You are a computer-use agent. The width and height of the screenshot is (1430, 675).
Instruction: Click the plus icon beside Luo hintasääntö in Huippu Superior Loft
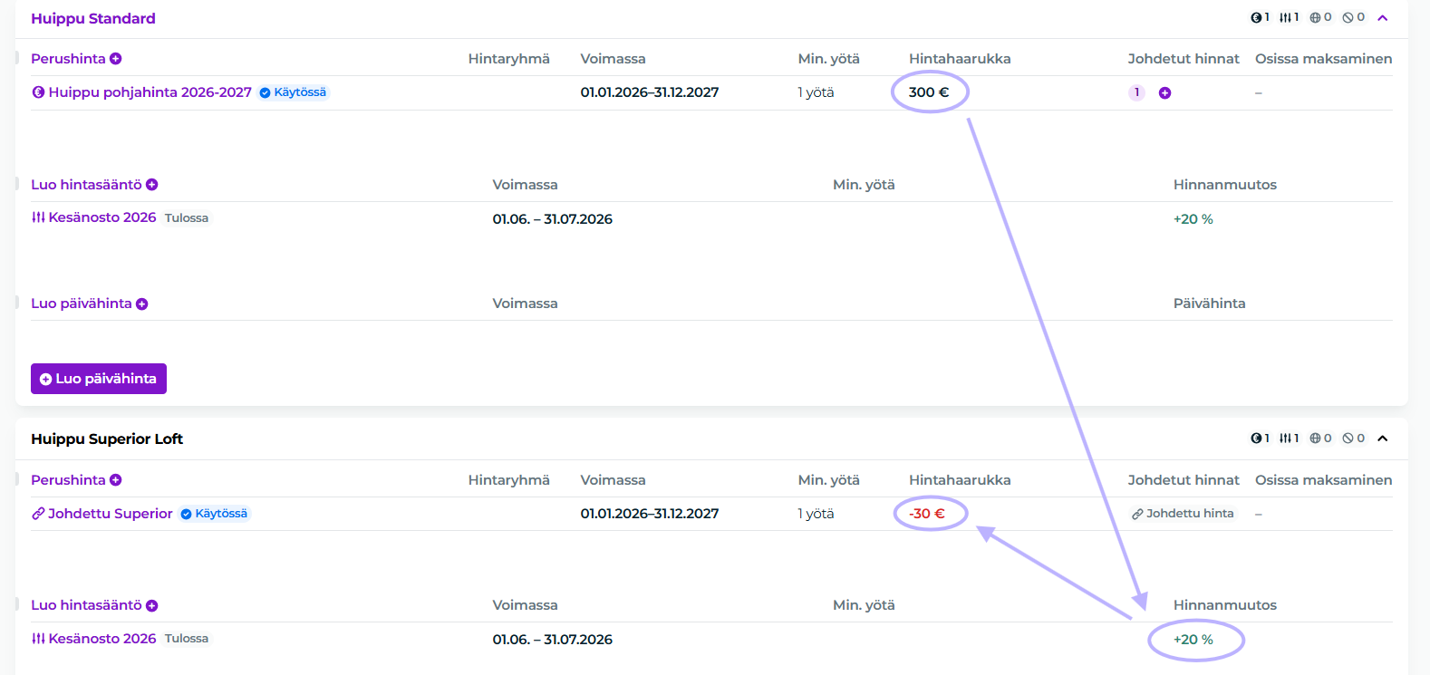(x=152, y=606)
